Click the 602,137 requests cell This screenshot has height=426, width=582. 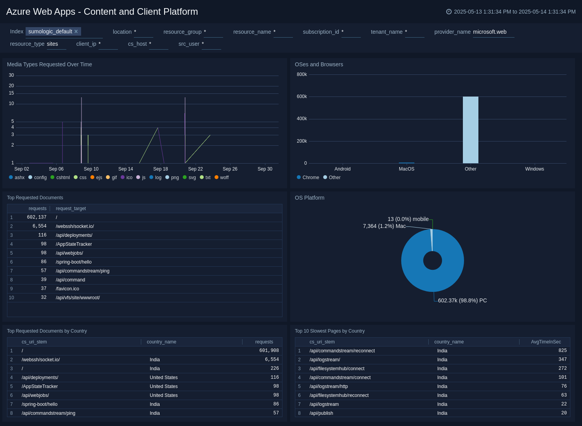pos(37,217)
